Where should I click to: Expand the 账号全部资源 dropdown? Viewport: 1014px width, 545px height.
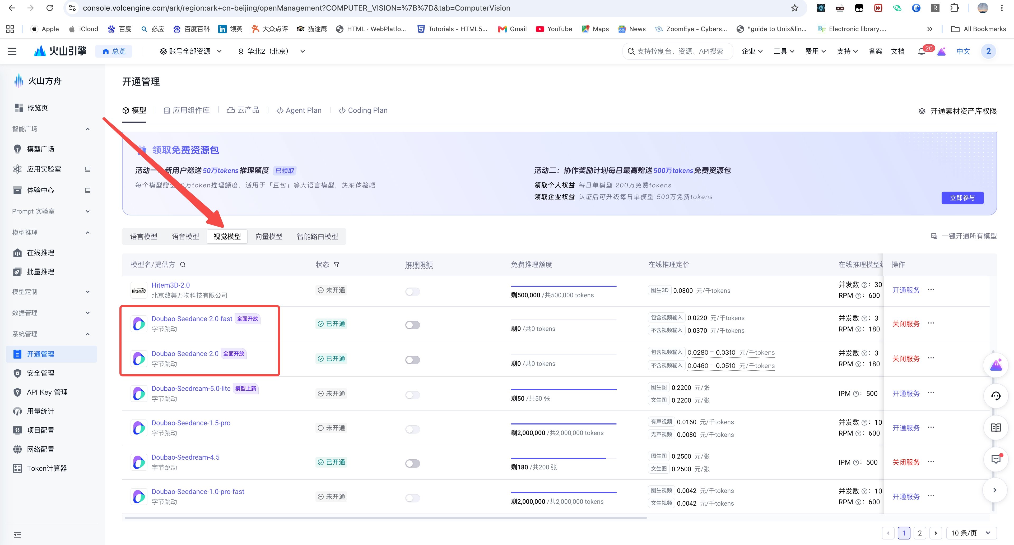(190, 51)
